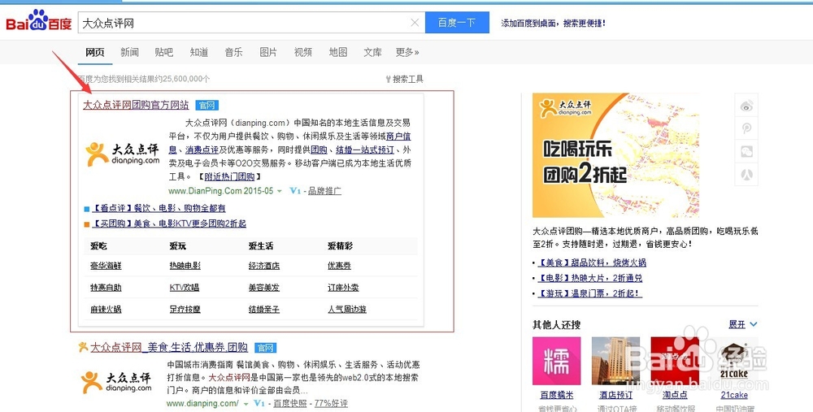Open the 特惠自助 link
The height and width of the screenshot is (412, 813).
pos(106,288)
